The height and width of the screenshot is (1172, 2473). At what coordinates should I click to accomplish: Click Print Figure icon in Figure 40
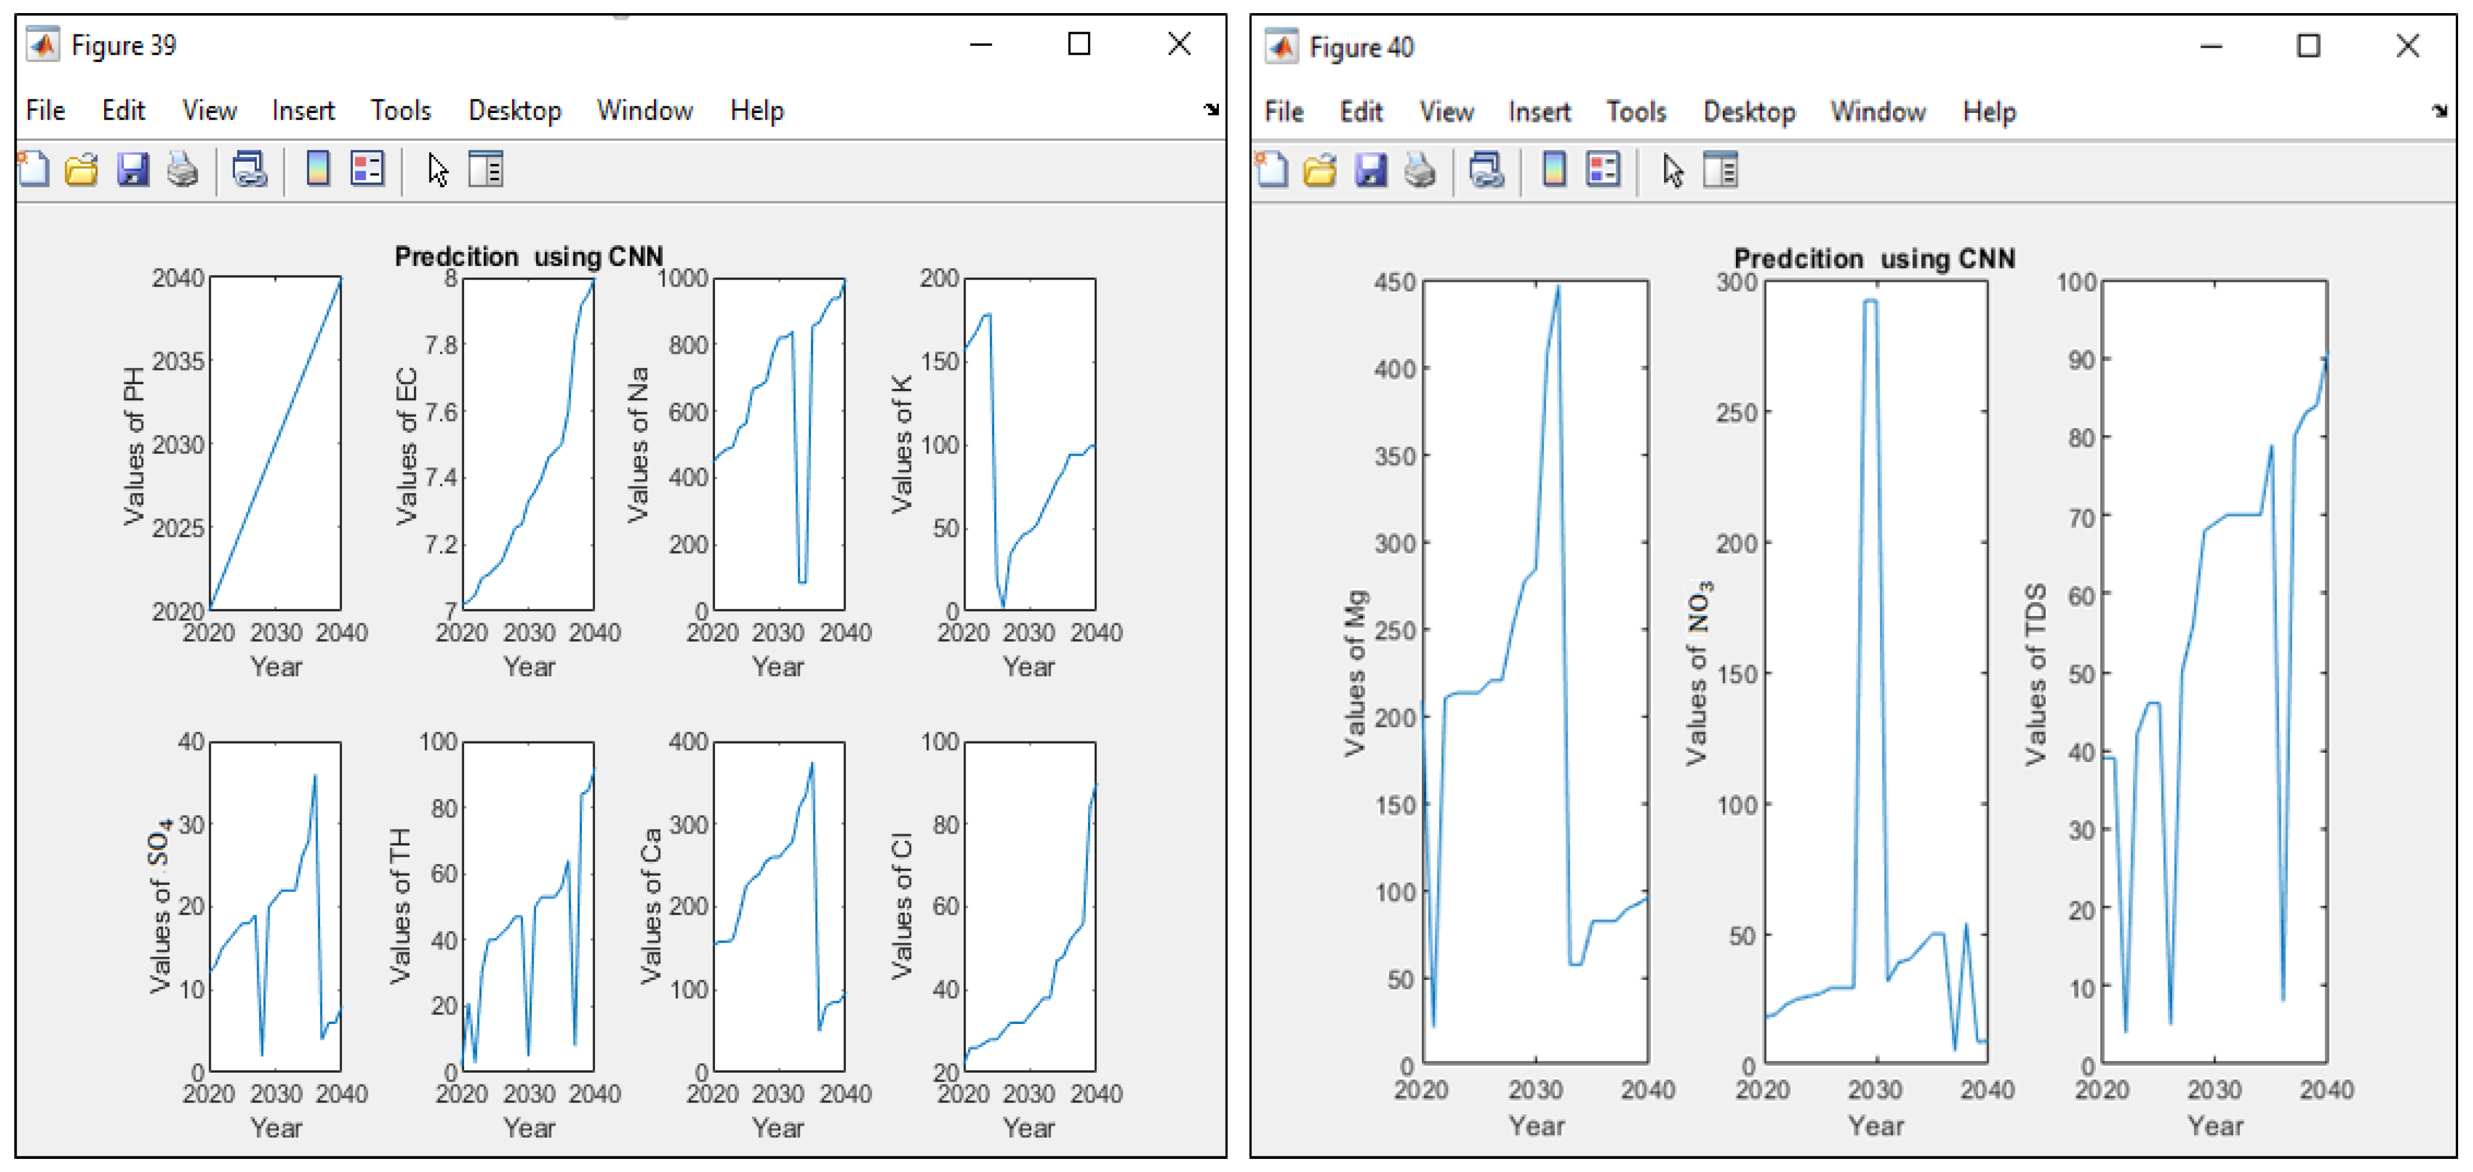(x=1420, y=171)
